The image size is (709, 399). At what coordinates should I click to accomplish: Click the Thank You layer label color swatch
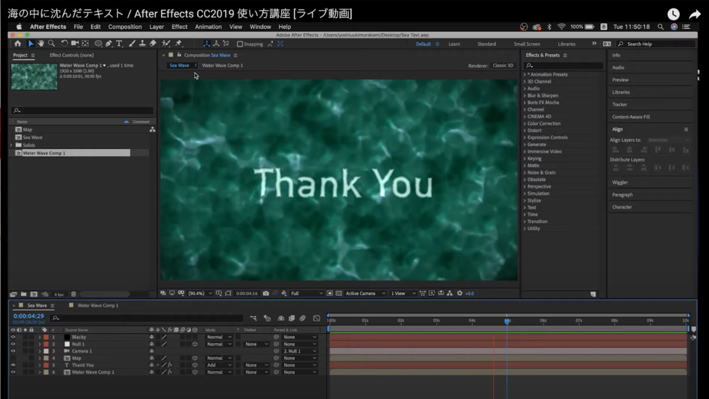(46, 365)
